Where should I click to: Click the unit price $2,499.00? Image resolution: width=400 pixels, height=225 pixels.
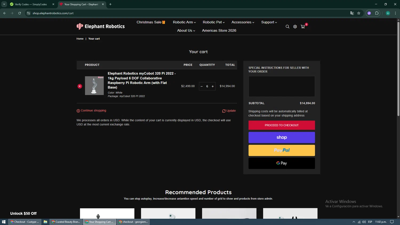click(x=188, y=86)
